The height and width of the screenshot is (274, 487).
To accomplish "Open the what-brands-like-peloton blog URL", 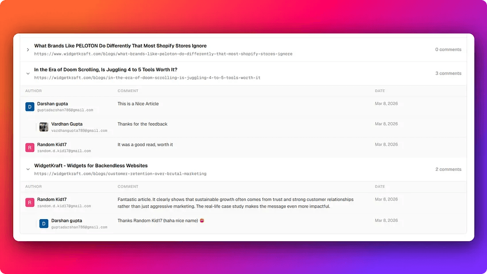I will (164, 54).
